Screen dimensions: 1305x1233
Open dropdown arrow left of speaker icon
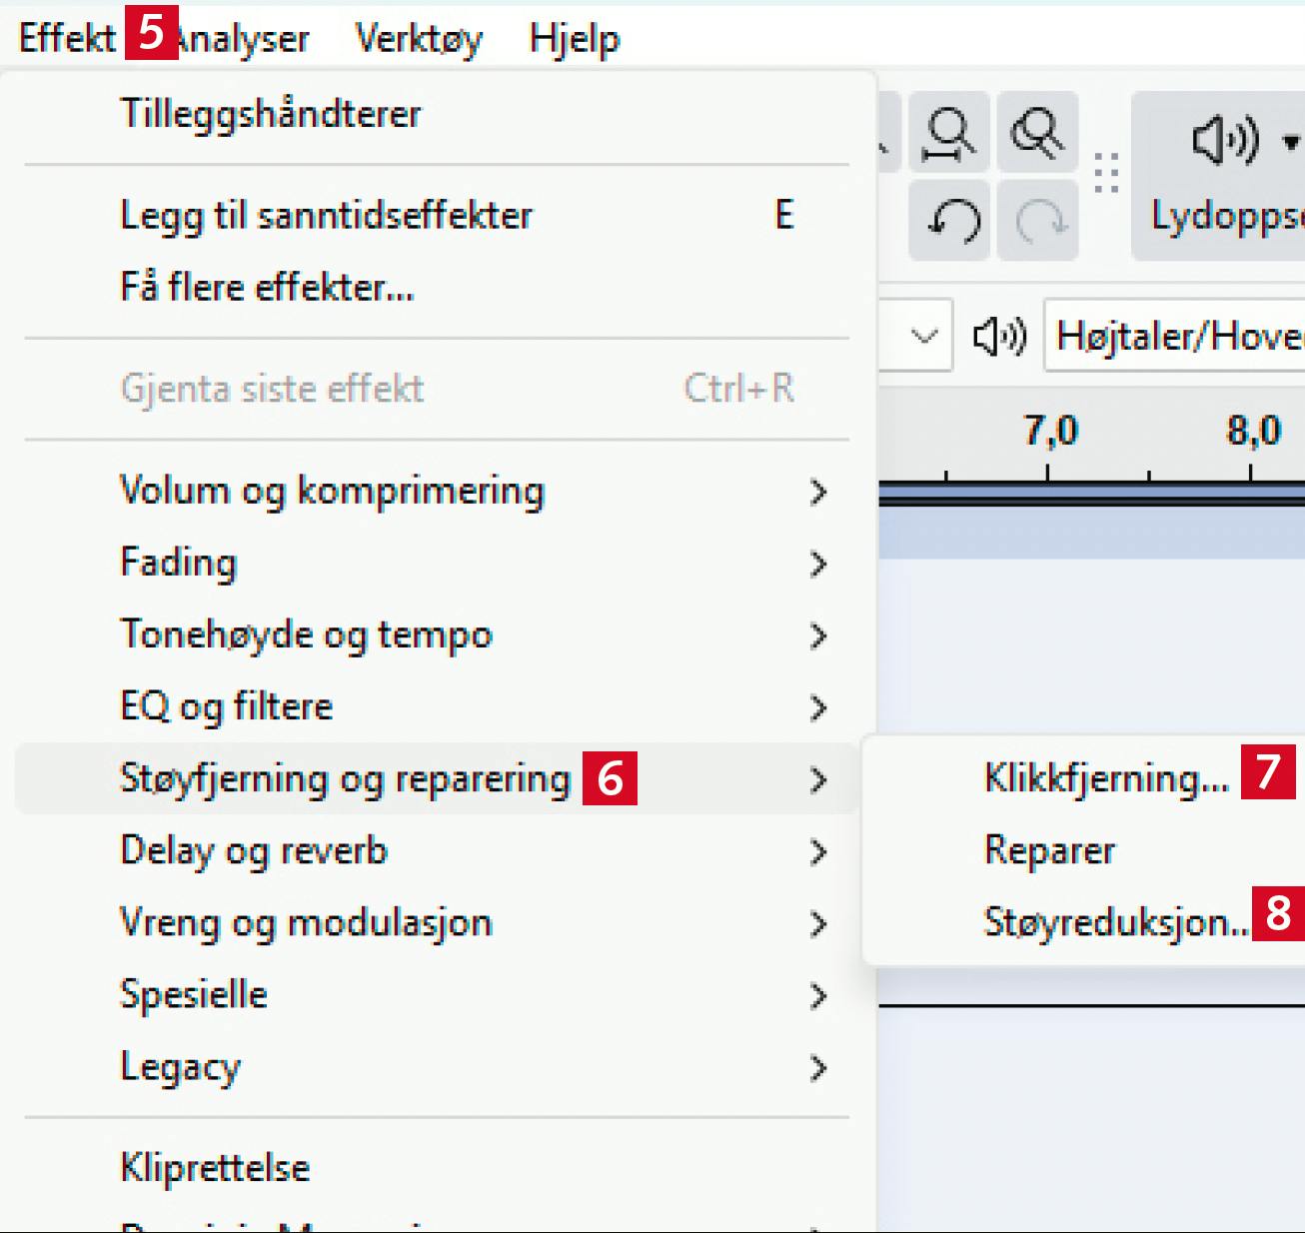tap(924, 337)
